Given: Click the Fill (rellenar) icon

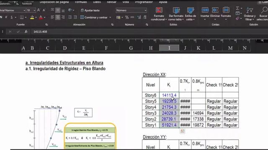Looking at the screenshot, I should (237, 13).
